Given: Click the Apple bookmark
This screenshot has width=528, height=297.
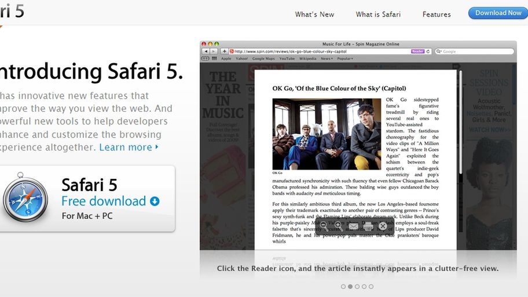Looking at the screenshot, I should point(226,58).
